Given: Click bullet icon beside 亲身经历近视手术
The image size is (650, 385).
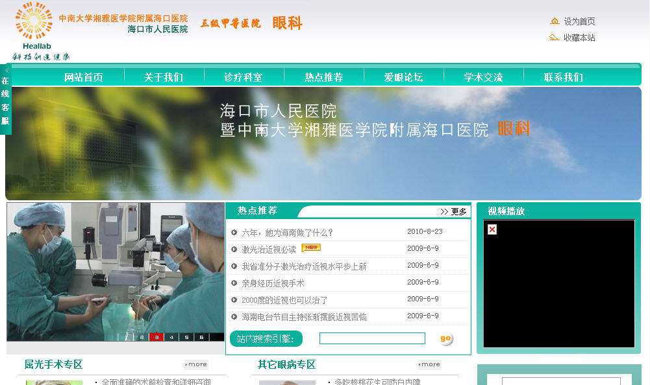Looking at the screenshot, I should point(234,283).
